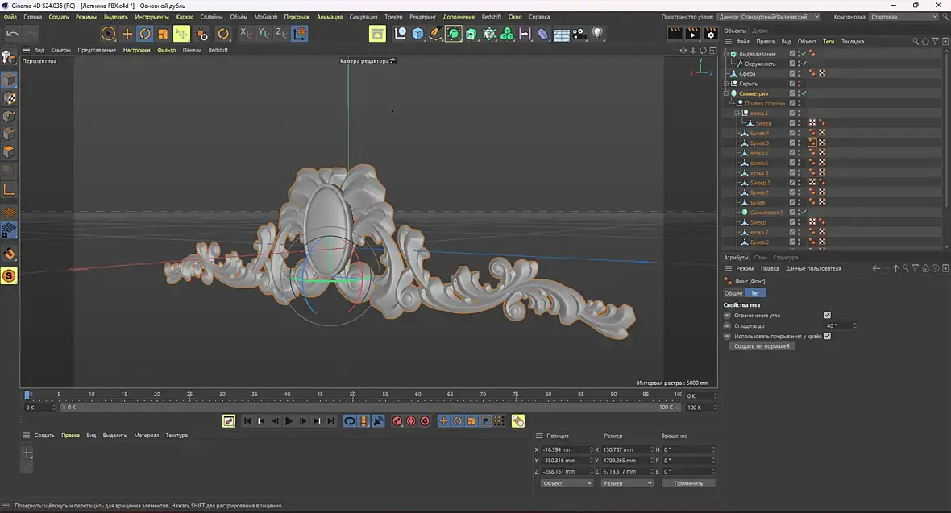Toggle the X axis lock
Screen dimensions: 951x513
pos(246,34)
